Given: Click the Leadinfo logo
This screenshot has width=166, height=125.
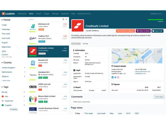Looking at the screenshot, I should click(x=8, y=14).
